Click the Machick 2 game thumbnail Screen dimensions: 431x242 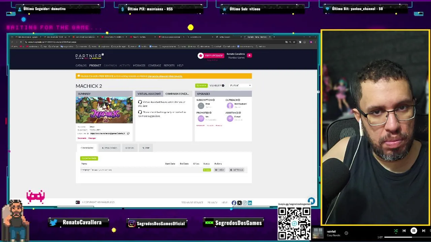(104, 110)
